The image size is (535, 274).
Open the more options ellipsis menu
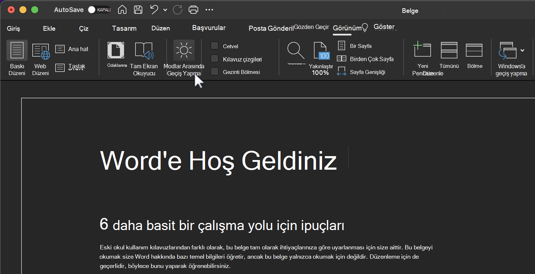pyautogui.click(x=209, y=10)
